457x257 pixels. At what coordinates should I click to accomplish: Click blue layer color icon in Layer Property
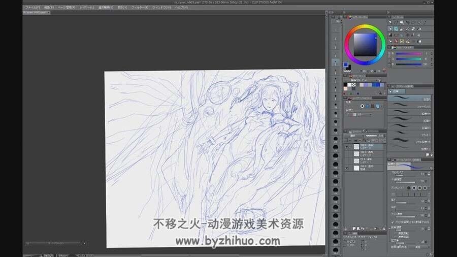(378, 106)
